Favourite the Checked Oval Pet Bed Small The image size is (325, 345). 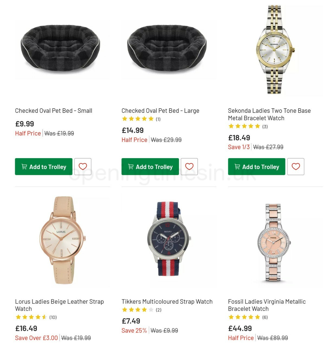point(83,167)
